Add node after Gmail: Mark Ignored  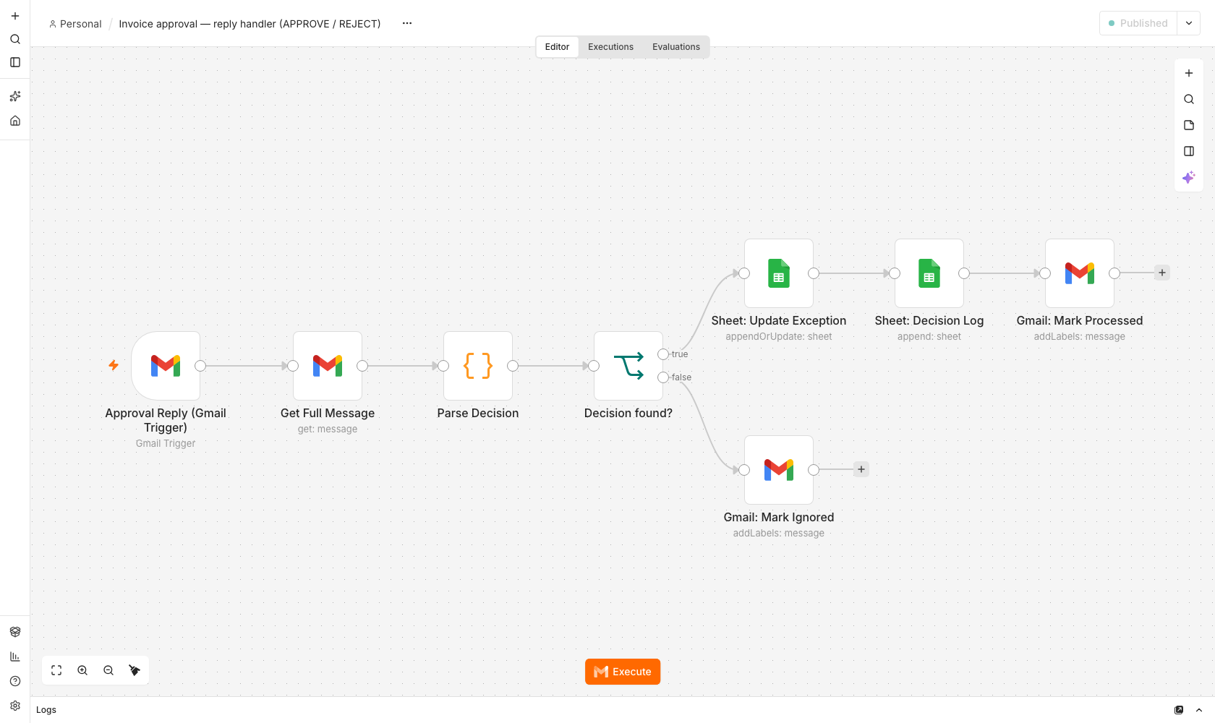861,469
